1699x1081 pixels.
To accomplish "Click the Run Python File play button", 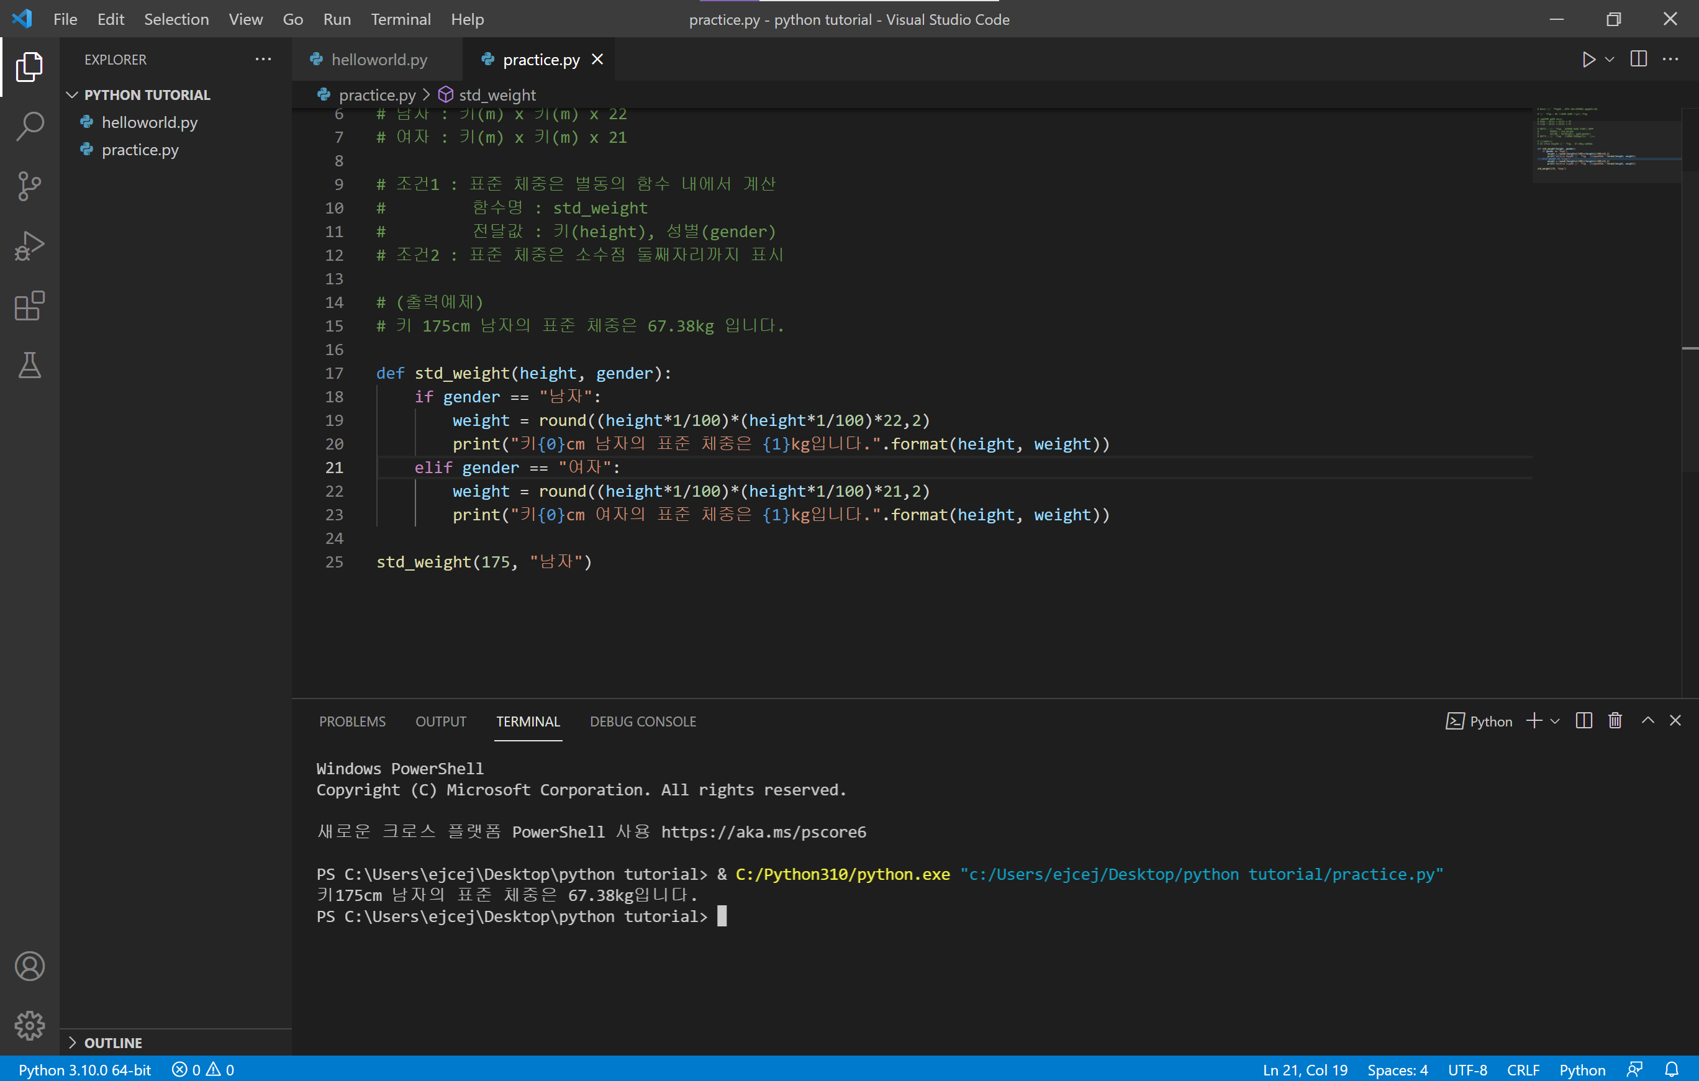I will (1588, 59).
